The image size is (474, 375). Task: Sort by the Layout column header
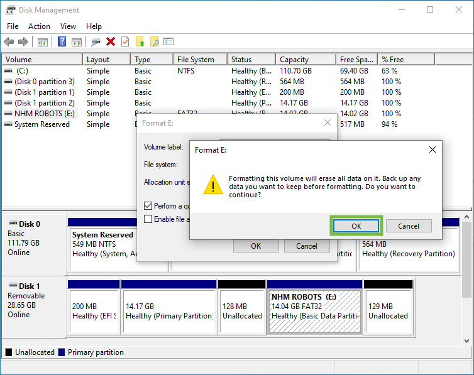click(107, 60)
